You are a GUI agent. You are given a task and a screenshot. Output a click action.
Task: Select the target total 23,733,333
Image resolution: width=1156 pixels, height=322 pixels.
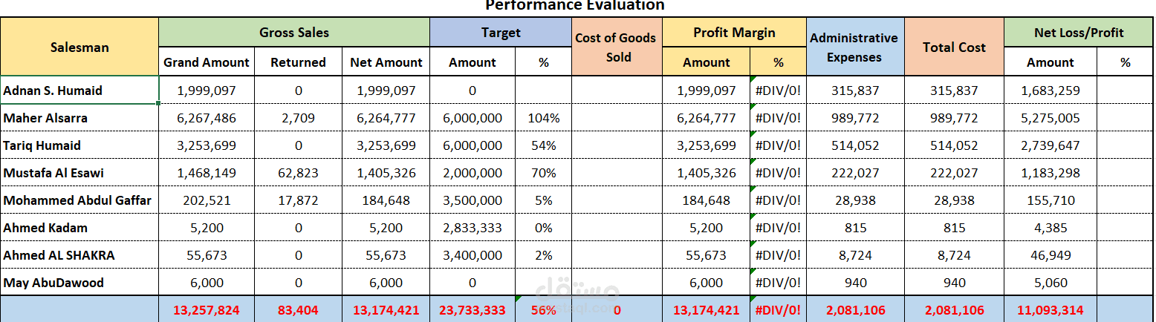[x=473, y=310]
